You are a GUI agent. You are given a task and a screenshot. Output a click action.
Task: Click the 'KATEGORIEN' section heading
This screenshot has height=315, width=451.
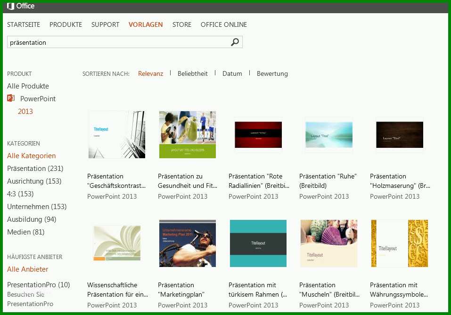pos(24,144)
